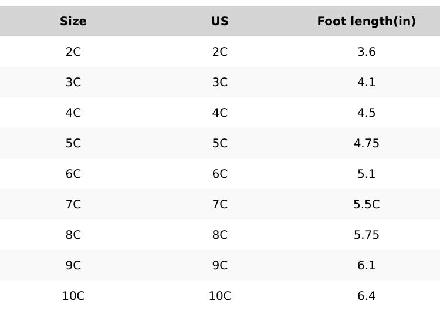
Task: Click the 5.75 foot length value
Action: click(367, 235)
